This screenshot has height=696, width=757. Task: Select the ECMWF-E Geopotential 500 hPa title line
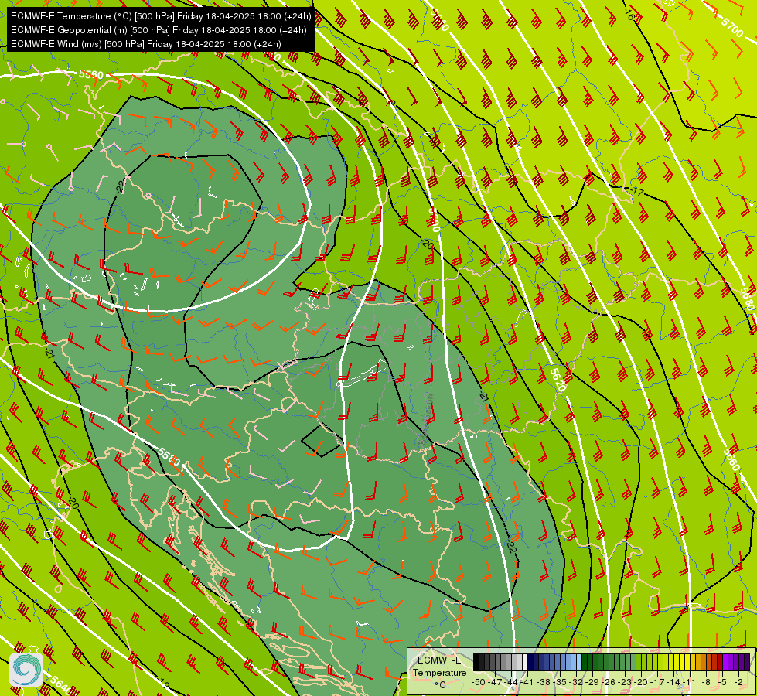(159, 30)
